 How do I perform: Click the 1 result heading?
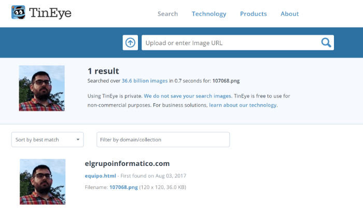point(103,71)
